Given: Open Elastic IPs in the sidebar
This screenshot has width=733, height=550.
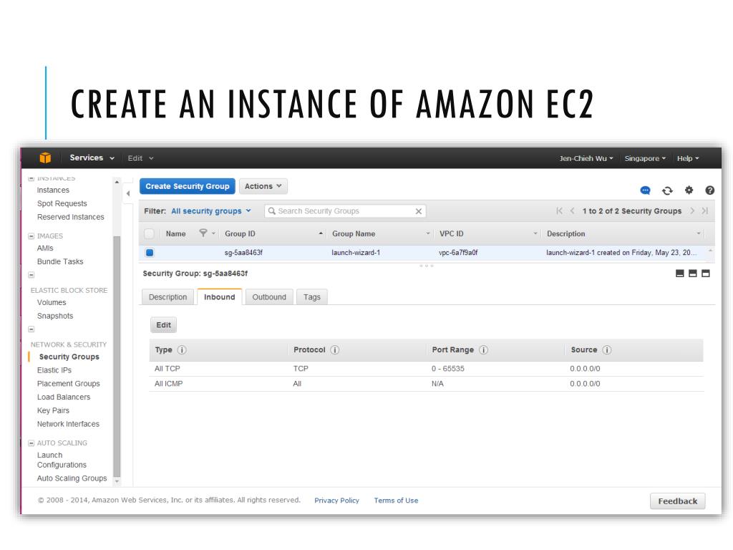Looking at the screenshot, I should [x=54, y=370].
